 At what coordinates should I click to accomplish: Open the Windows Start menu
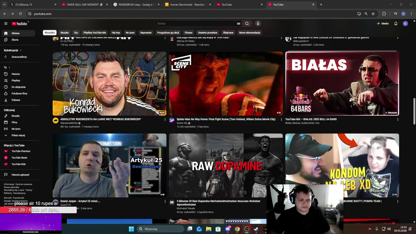[x=131, y=229]
